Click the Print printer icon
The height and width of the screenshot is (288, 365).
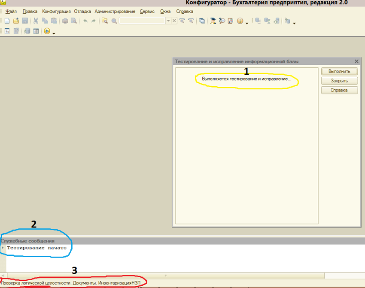(x=65, y=21)
